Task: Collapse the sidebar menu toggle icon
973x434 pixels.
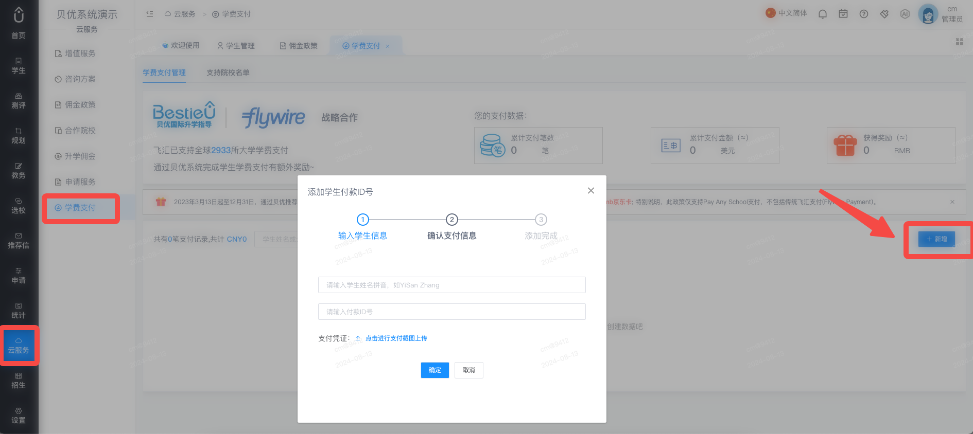Action: click(150, 14)
